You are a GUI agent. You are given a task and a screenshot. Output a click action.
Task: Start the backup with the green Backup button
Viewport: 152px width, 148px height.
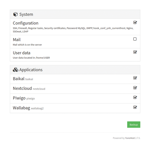pos(134,124)
